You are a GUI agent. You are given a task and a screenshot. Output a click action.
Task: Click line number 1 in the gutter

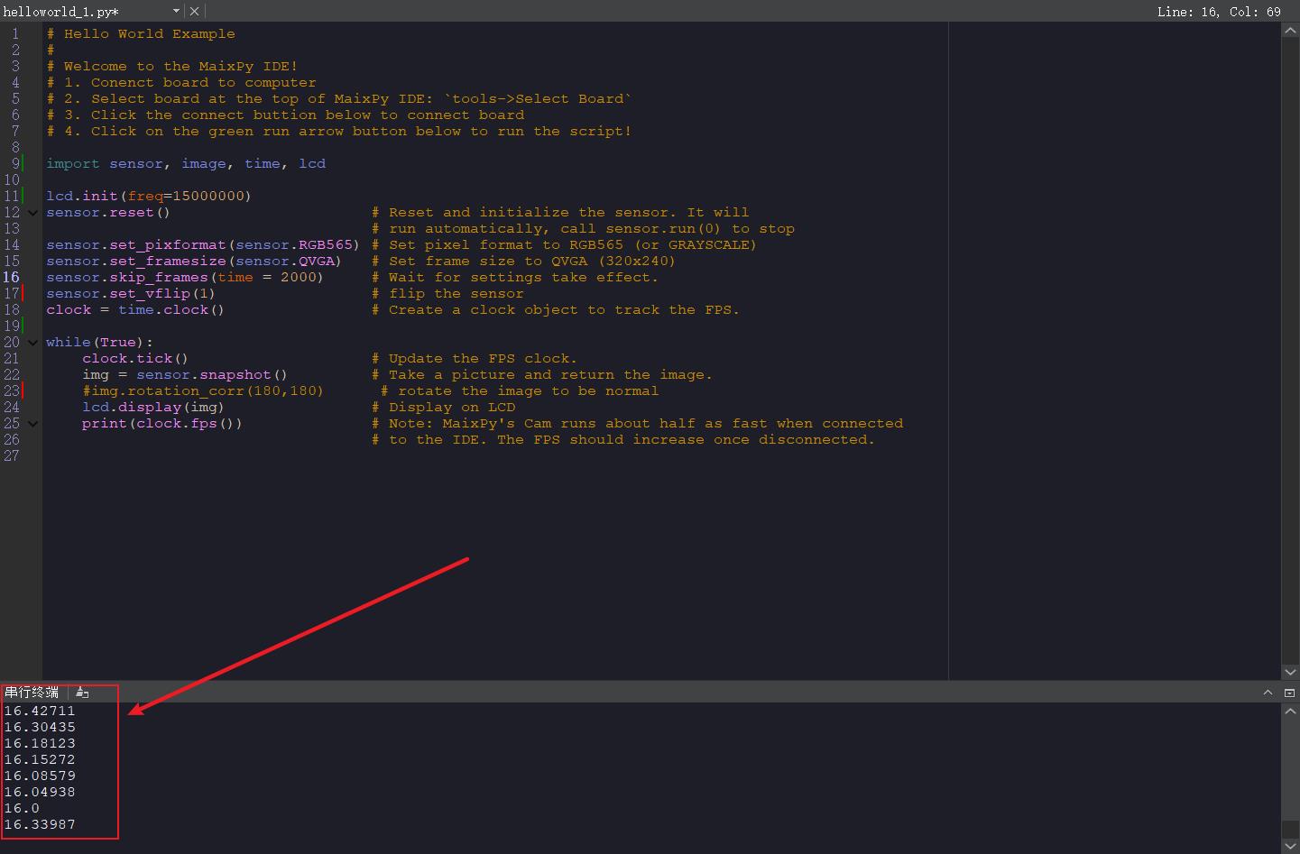[14, 33]
